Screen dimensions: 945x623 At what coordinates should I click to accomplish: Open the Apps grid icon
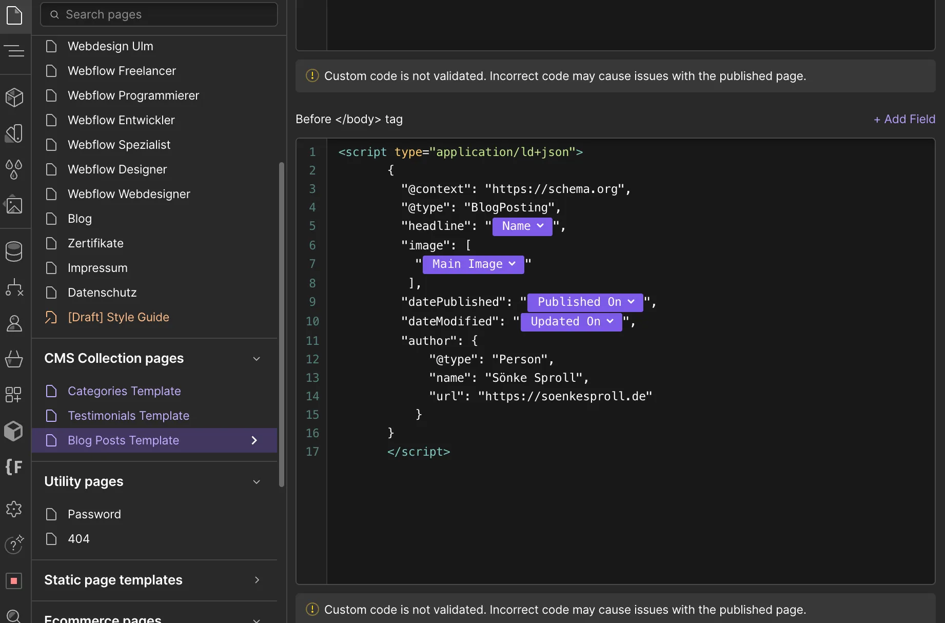pyautogui.click(x=14, y=395)
